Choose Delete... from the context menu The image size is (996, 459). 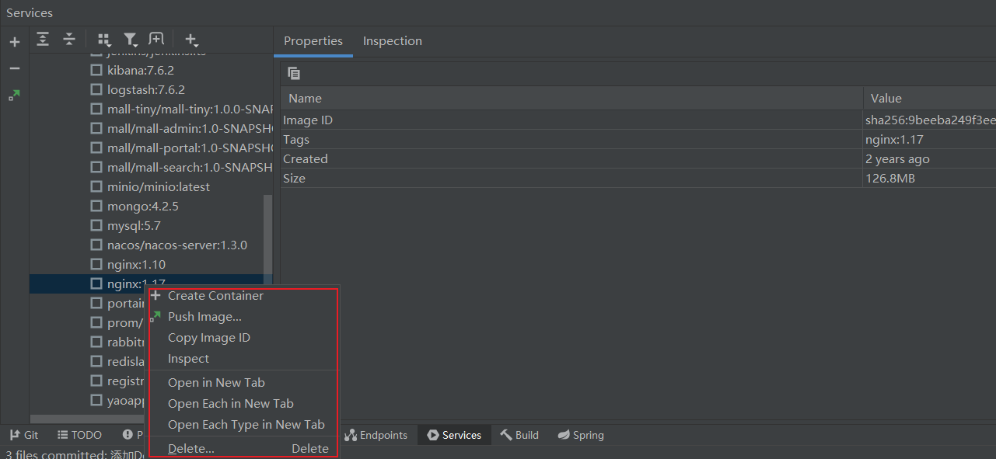tap(243, 449)
